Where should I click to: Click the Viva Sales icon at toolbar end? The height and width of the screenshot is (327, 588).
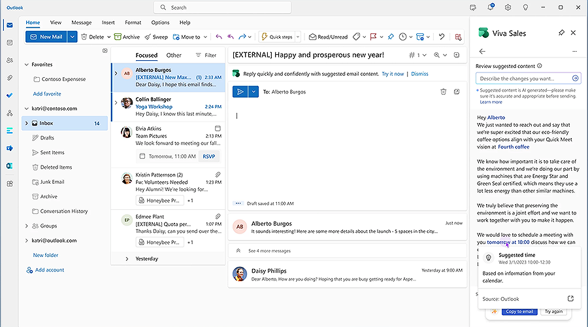click(x=458, y=37)
